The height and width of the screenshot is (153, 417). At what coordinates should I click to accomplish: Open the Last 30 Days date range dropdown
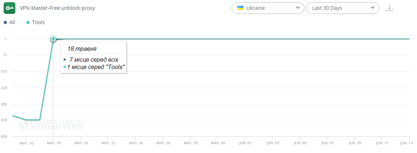343,8
